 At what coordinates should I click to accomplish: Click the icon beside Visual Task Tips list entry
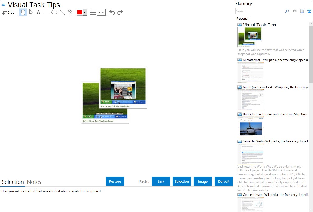[240, 25]
